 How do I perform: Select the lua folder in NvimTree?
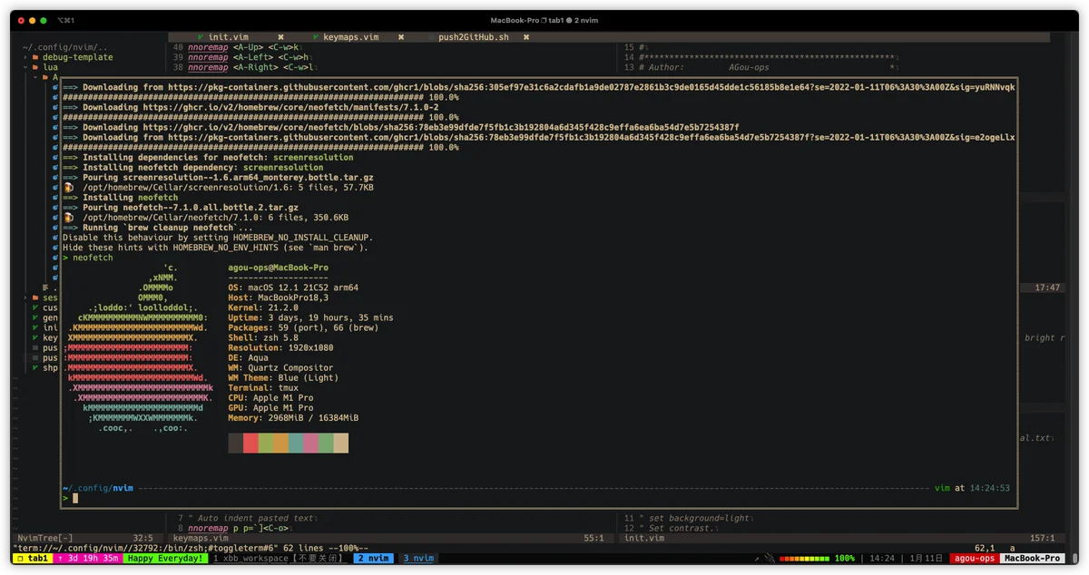coord(50,67)
